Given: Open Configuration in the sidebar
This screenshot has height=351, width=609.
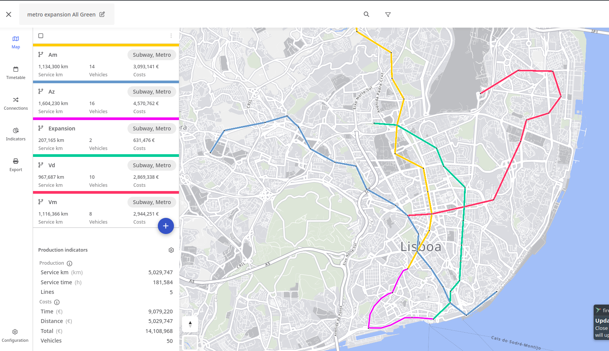Looking at the screenshot, I should 15,335.
